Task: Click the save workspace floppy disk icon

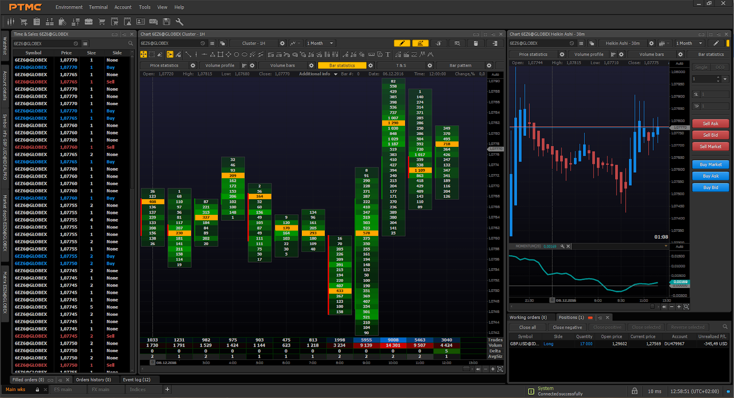Action: coord(167,22)
